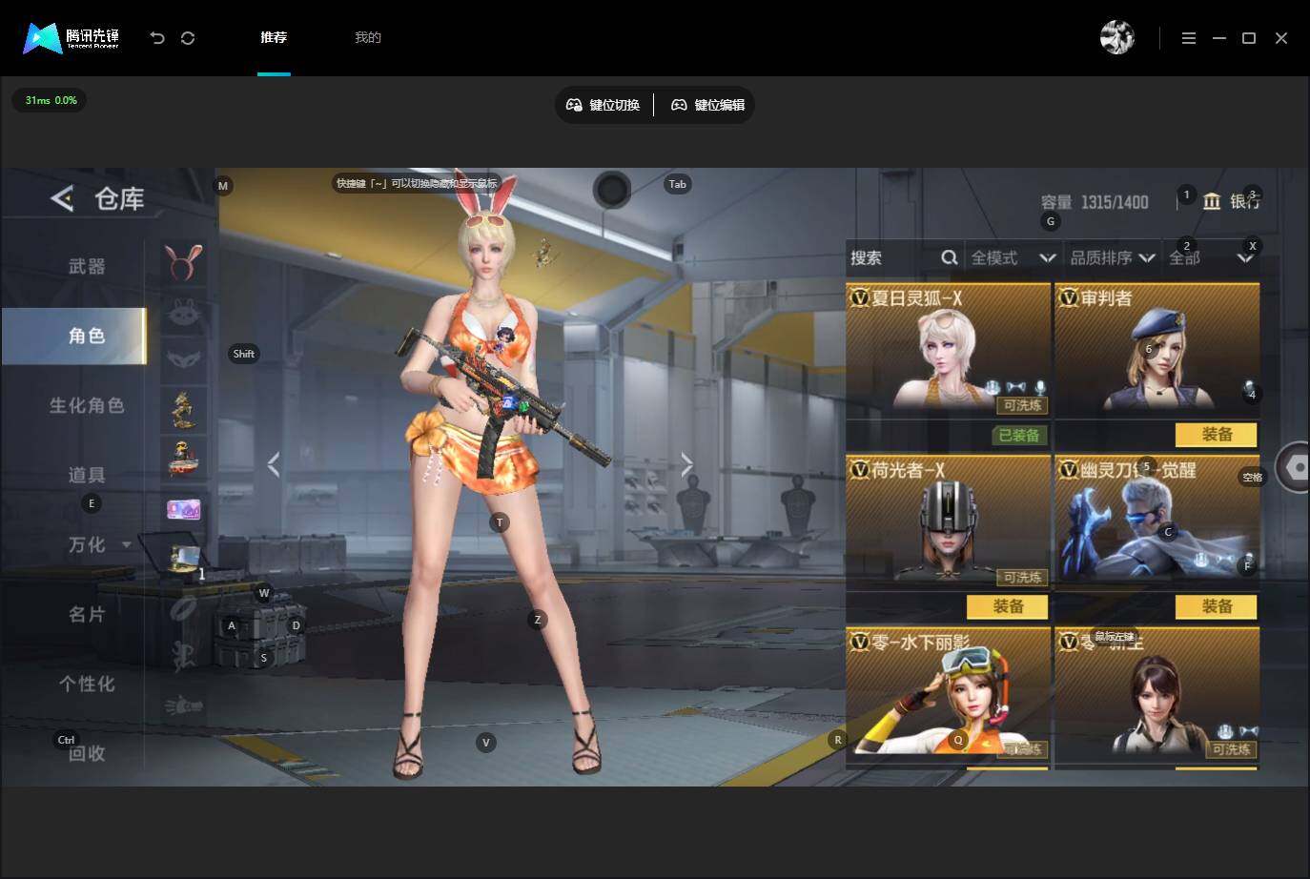Click undo arrow in Tencent Pioneer title bar
Viewport: 1310px width, 879px height.
tap(157, 38)
